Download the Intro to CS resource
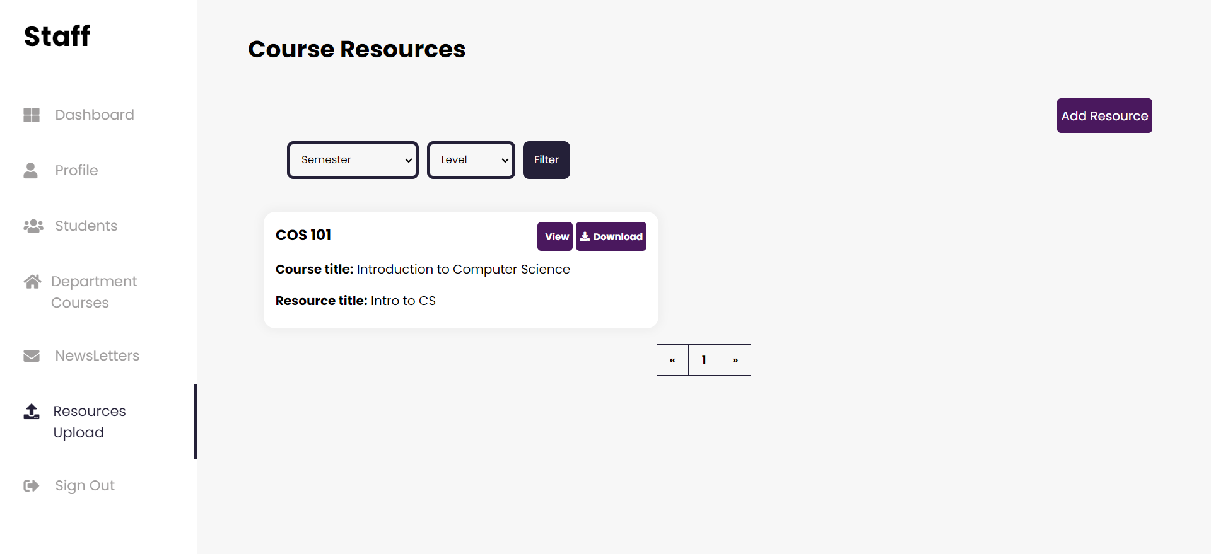 (x=611, y=236)
